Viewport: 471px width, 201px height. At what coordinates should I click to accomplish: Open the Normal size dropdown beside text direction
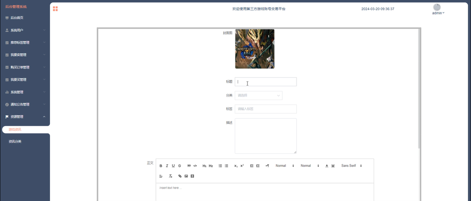[285, 166]
